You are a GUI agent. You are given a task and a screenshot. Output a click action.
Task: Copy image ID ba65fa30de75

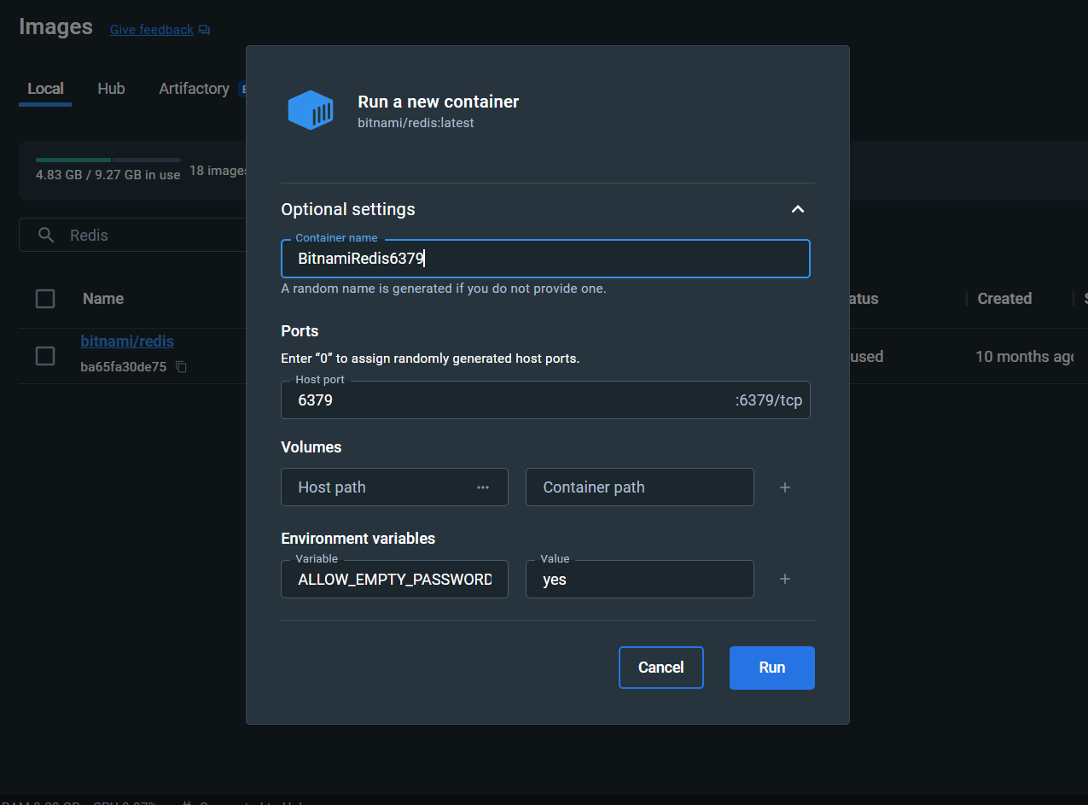pyautogui.click(x=181, y=367)
